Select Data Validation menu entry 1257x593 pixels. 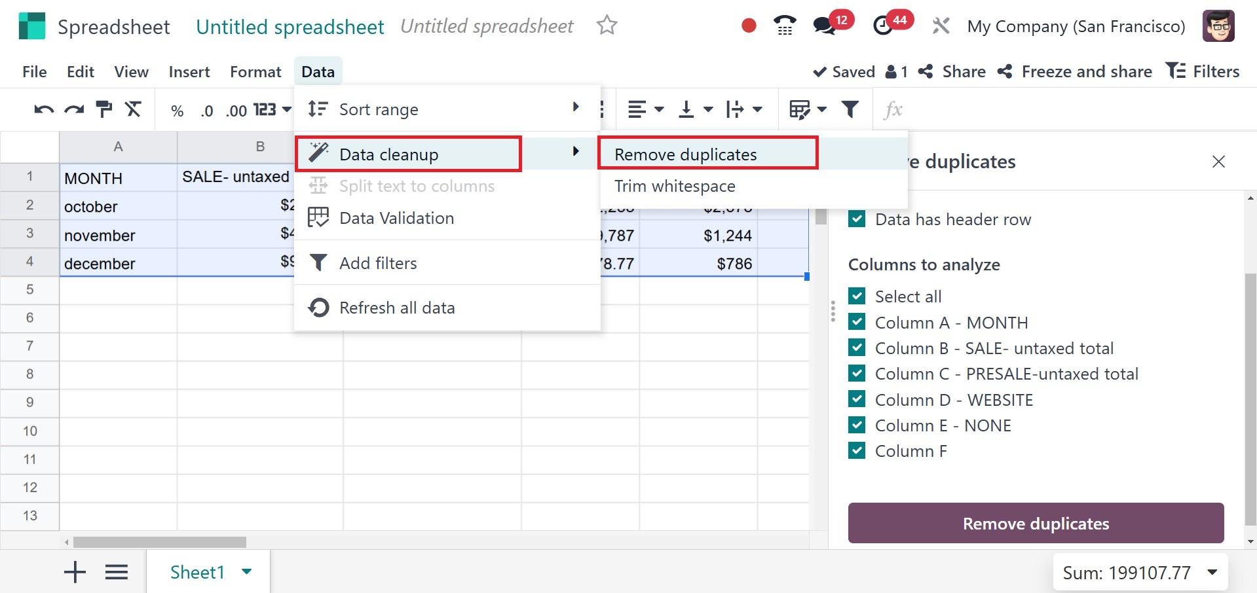pos(396,218)
